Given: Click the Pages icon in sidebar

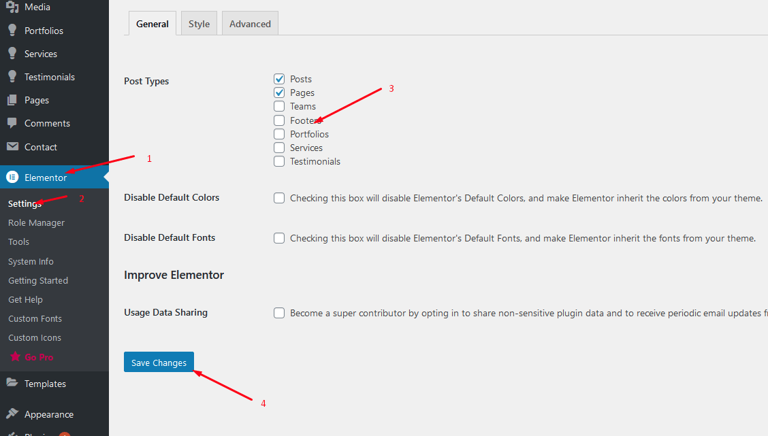Looking at the screenshot, I should tap(12, 100).
